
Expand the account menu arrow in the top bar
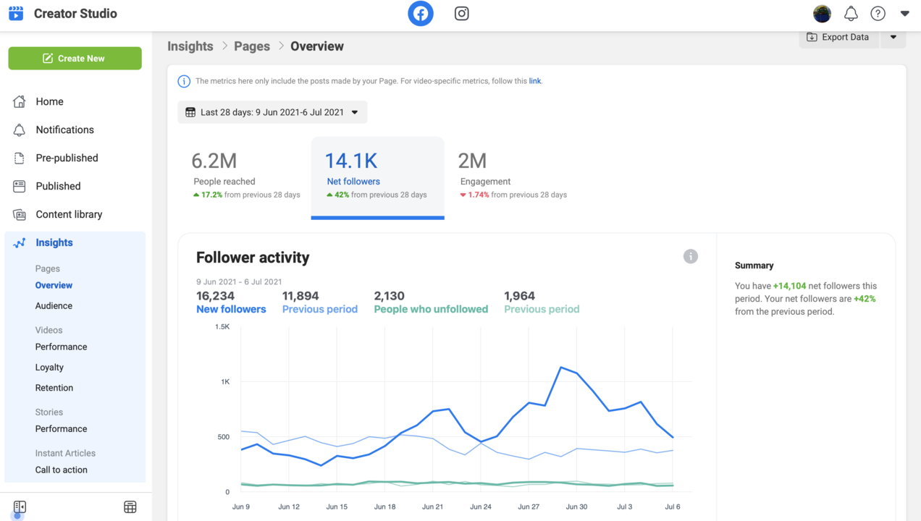point(904,14)
